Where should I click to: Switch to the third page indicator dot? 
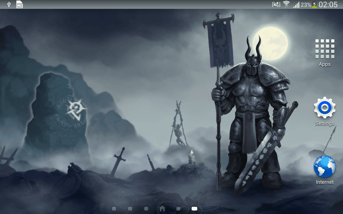[146, 209]
